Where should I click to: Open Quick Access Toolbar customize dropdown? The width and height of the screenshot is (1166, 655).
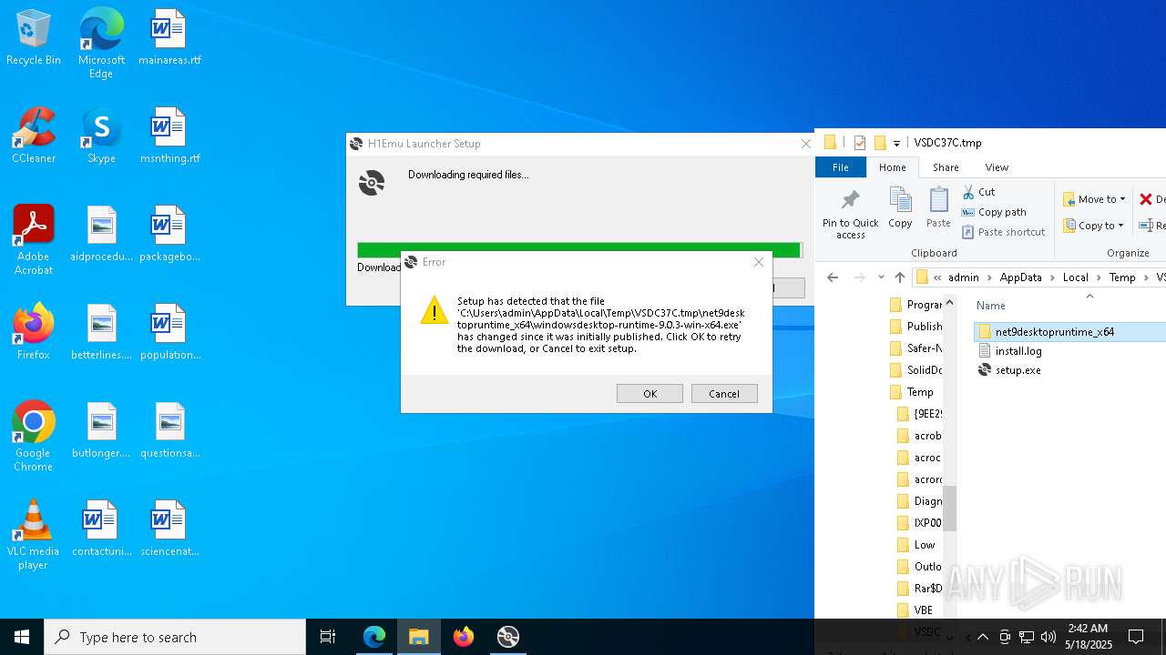click(896, 143)
